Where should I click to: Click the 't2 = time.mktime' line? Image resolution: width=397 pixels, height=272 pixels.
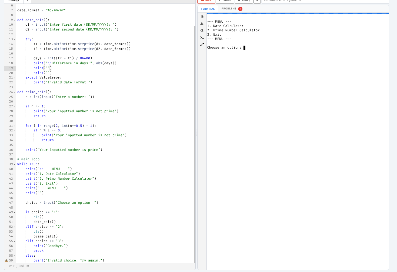click(82, 49)
